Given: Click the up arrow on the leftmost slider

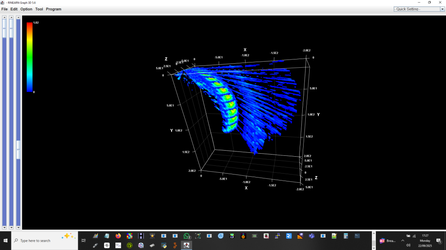Looking at the screenshot, I should click(4, 18).
